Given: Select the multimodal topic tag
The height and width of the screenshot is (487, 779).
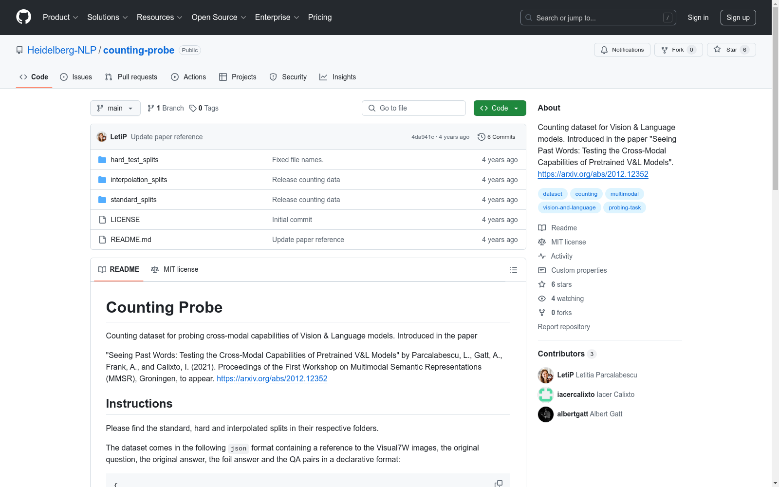Looking at the screenshot, I should [625, 194].
